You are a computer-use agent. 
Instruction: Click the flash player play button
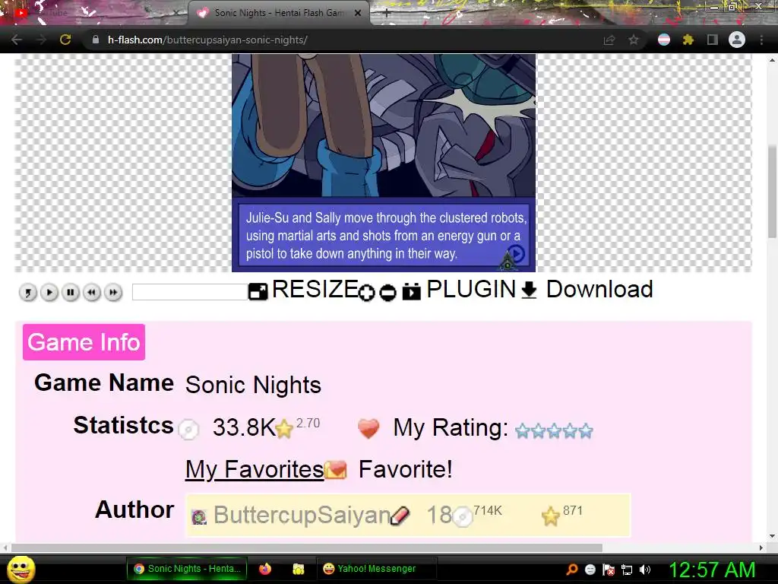pos(49,293)
